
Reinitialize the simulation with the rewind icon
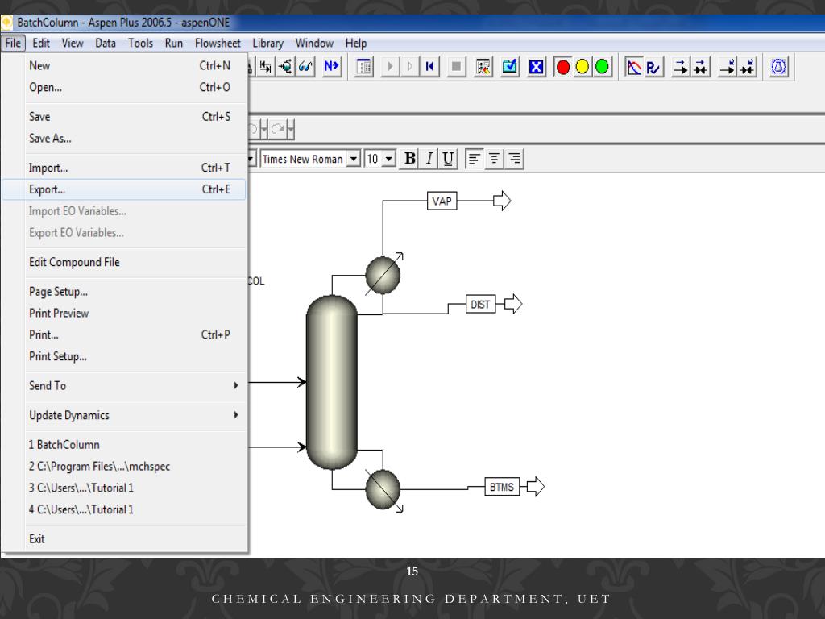coord(430,67)
